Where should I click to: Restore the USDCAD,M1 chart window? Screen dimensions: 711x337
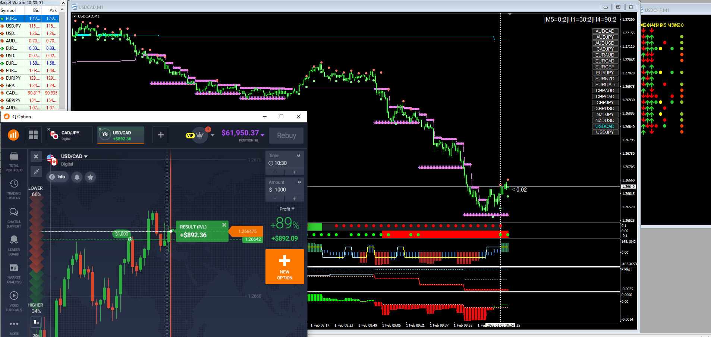click(618, 7)
